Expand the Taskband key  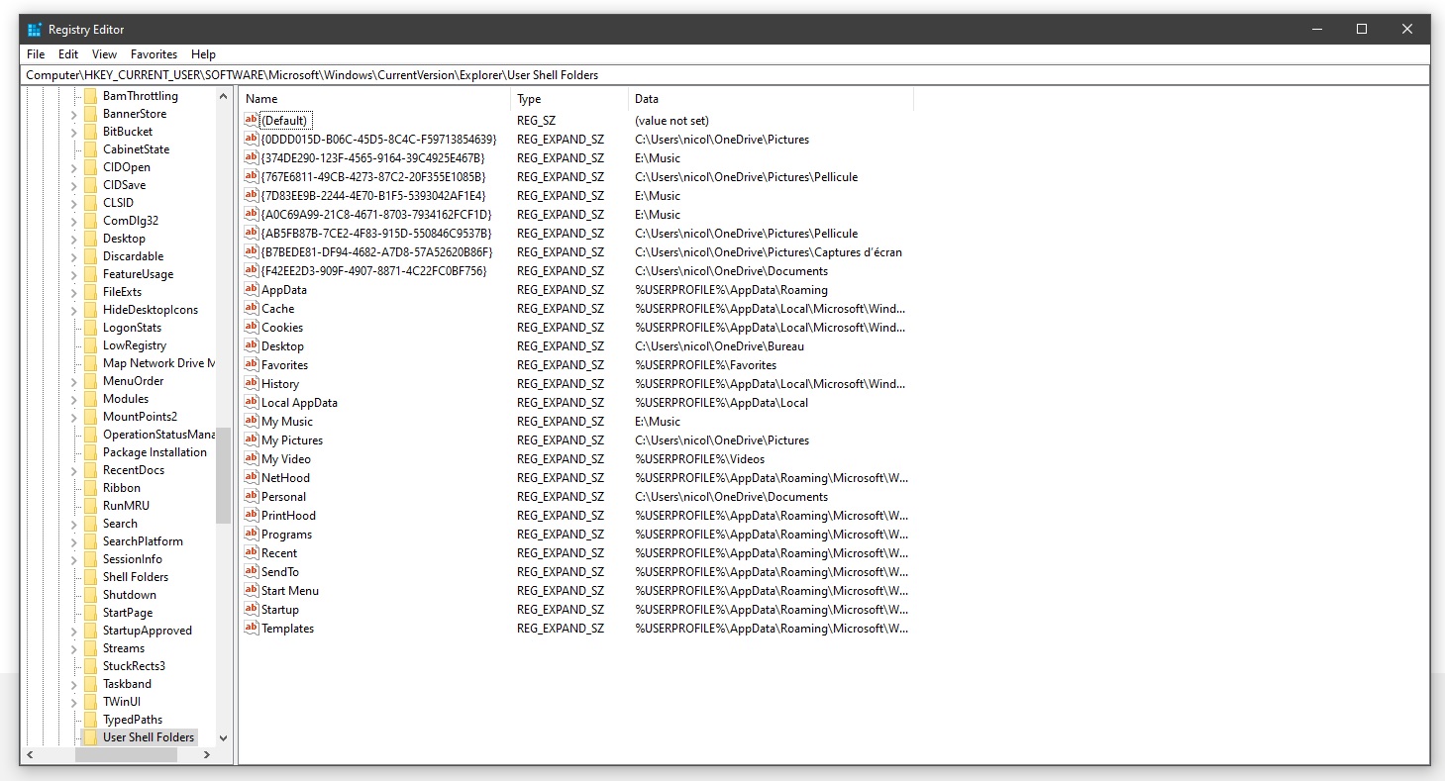[73, 684]
